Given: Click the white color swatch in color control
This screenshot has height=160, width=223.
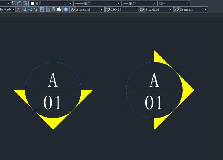Looking at the screenshot, I should click(x=32, y=3).
